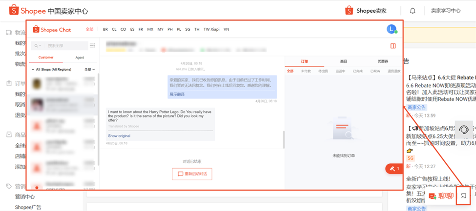476x211 pixels.
Task: Click the notification bell icon
Action: (x=413, y=11)
